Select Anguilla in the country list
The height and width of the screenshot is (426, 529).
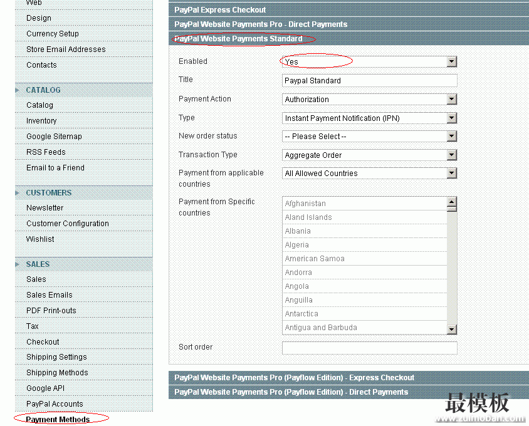tap(364, 300)
